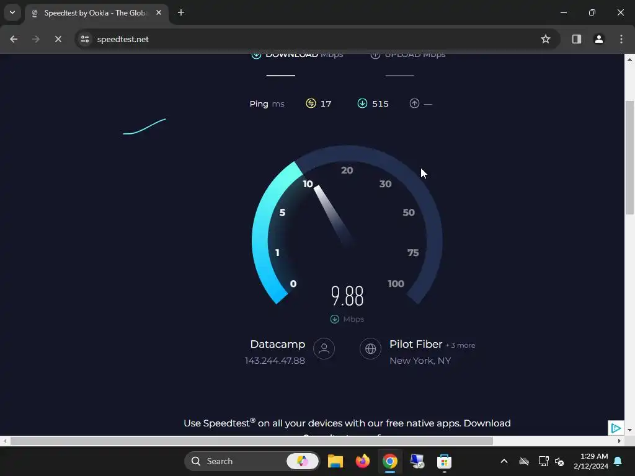This screenshot has height=476, width=635.
Task: Click the vertical scrollbar thumb
Action: [630, 157]
